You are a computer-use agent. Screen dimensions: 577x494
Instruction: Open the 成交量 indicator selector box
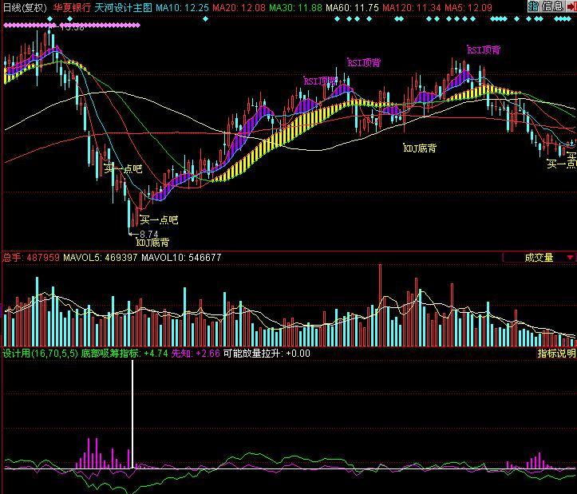tap(538, 258)
